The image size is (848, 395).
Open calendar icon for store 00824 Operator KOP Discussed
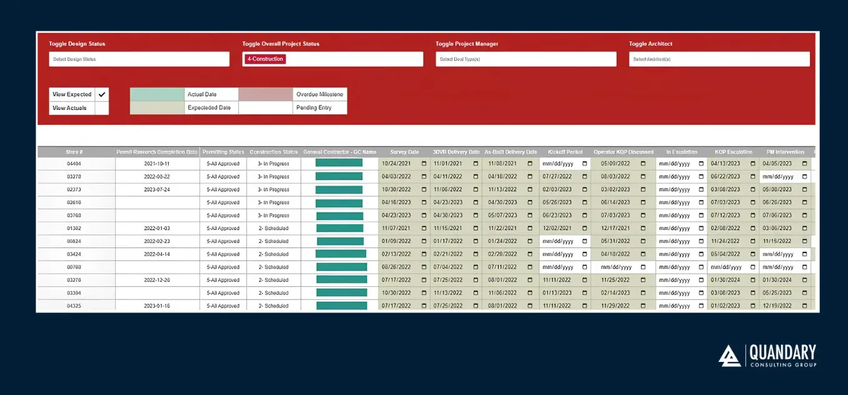[x=643, y=241]
